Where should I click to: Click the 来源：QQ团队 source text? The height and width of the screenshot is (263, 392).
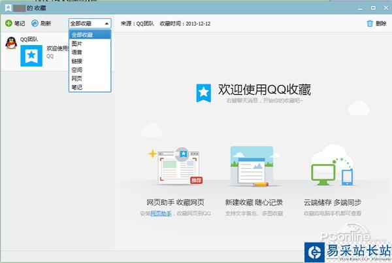(137, 24)
